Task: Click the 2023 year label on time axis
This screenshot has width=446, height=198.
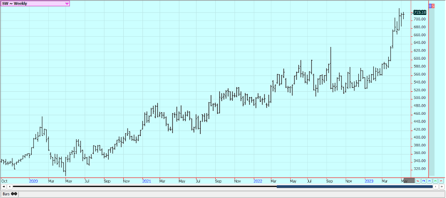Action: (x=369, y=181)
